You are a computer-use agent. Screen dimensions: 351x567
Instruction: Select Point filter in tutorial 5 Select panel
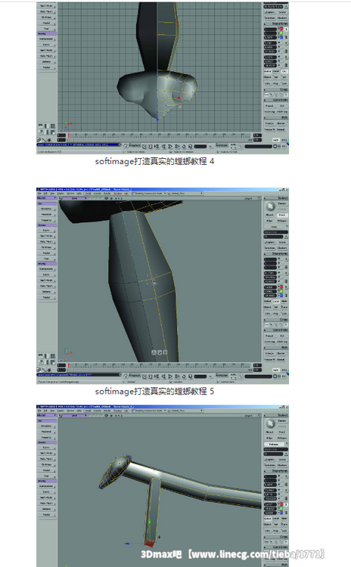(282, 215)
